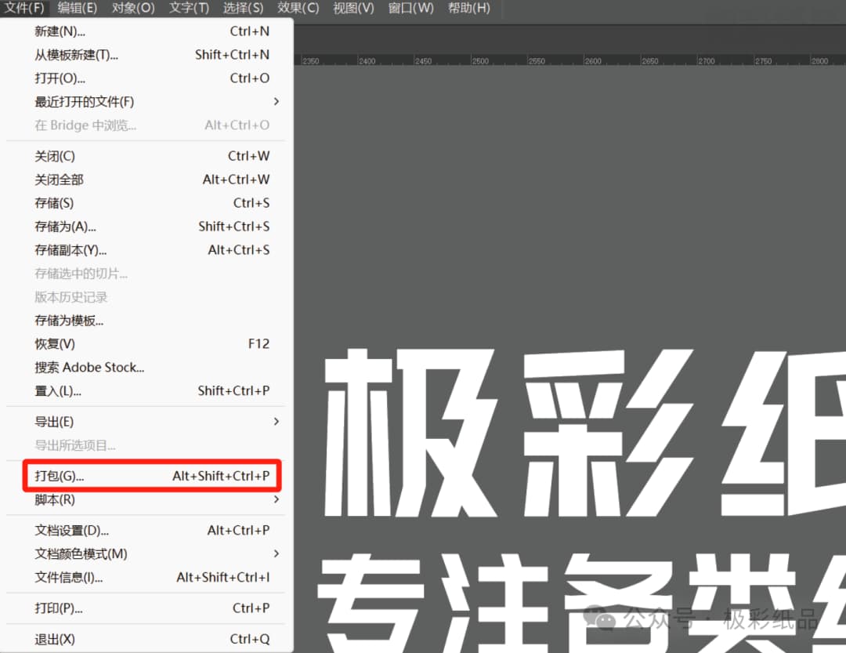846x653 pixels.
Task: Open the 帮助(H) menu
Action: point(469,8)
